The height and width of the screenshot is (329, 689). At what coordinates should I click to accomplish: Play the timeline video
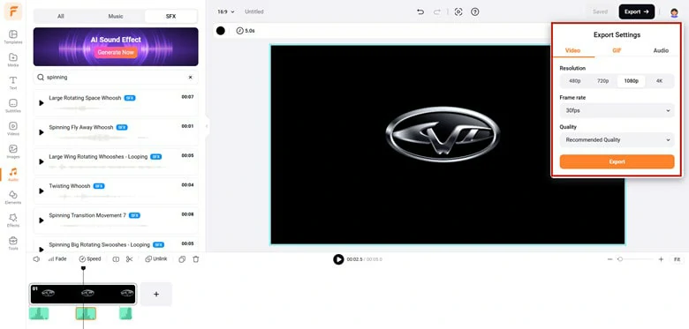click(x=338, y=259)
